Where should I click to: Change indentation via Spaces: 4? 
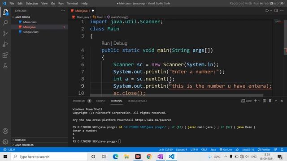182,150
